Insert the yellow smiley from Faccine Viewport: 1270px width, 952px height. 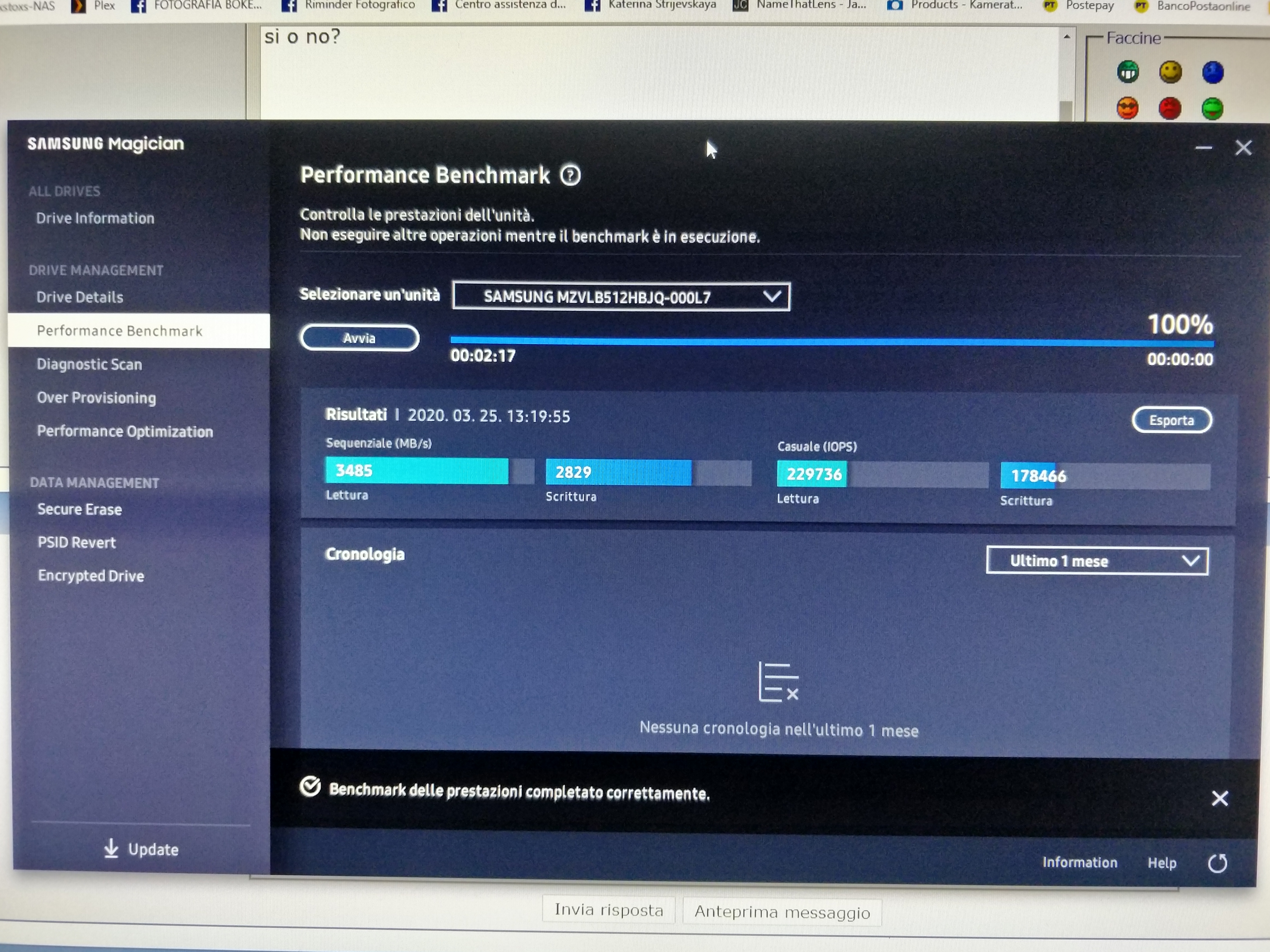(x=1170, y=72)
